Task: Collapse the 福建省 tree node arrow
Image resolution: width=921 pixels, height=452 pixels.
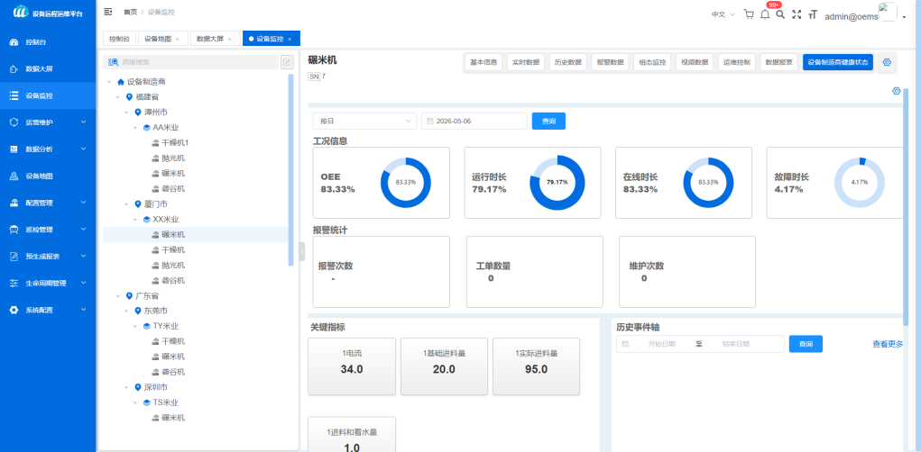Action: pyautogui.click(x=117, y=97)
